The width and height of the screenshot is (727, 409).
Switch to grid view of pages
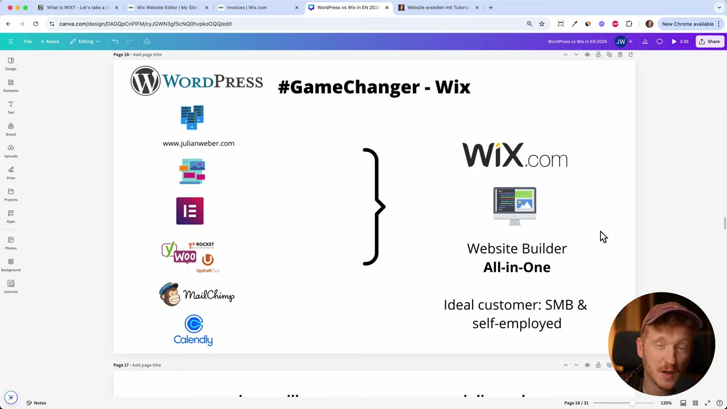point(695,403)
